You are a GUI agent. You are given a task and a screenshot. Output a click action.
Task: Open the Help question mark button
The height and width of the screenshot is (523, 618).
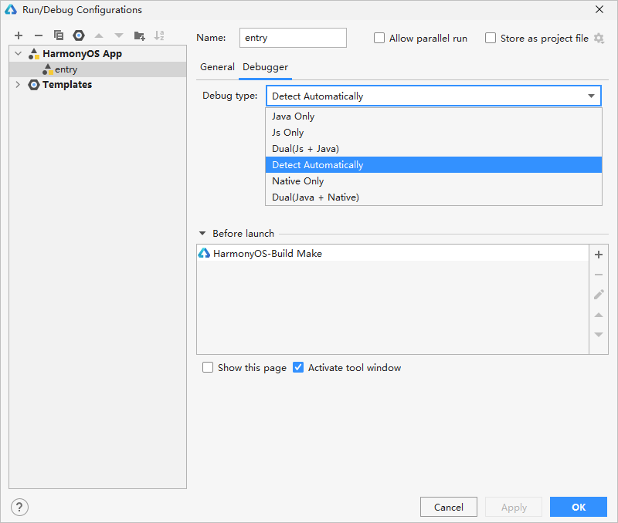(20, 507)
